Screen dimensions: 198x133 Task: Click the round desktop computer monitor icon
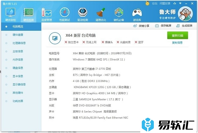pyautogui.click(x=55, y=38)
